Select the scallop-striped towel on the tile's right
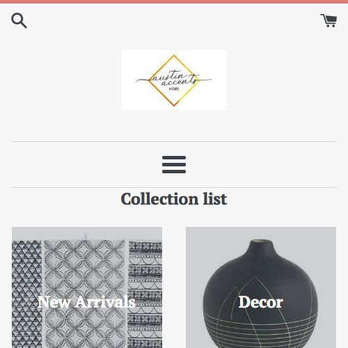Viewport: 348px width, 348px height. tap(145, 294)
